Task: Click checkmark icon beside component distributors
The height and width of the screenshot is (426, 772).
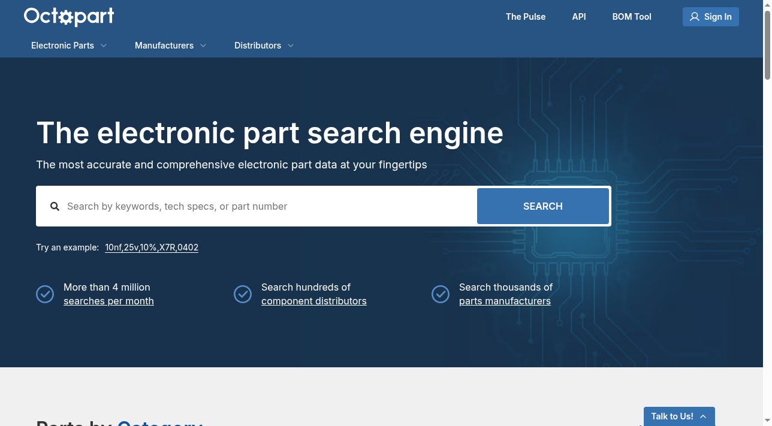Action: tap(243, 294)
